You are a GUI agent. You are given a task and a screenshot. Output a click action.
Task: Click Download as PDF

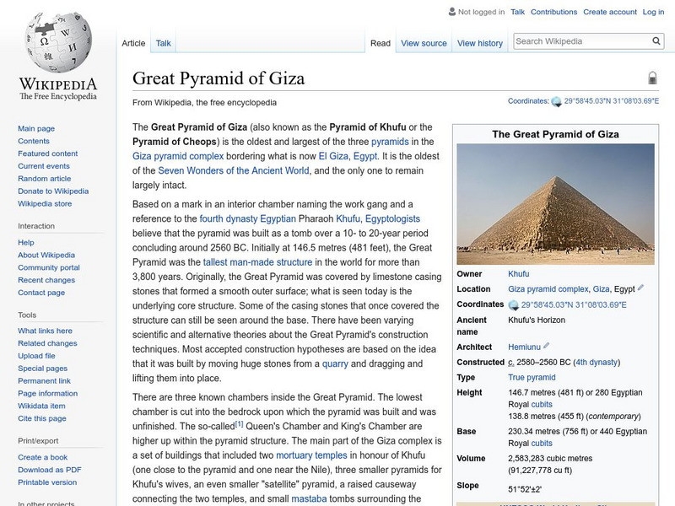(x=50, y=470)
